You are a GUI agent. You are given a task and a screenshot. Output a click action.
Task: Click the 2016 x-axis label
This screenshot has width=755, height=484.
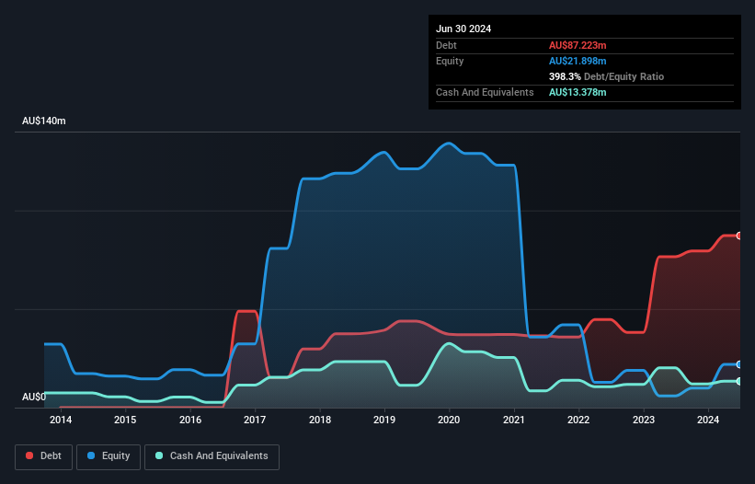190,420
